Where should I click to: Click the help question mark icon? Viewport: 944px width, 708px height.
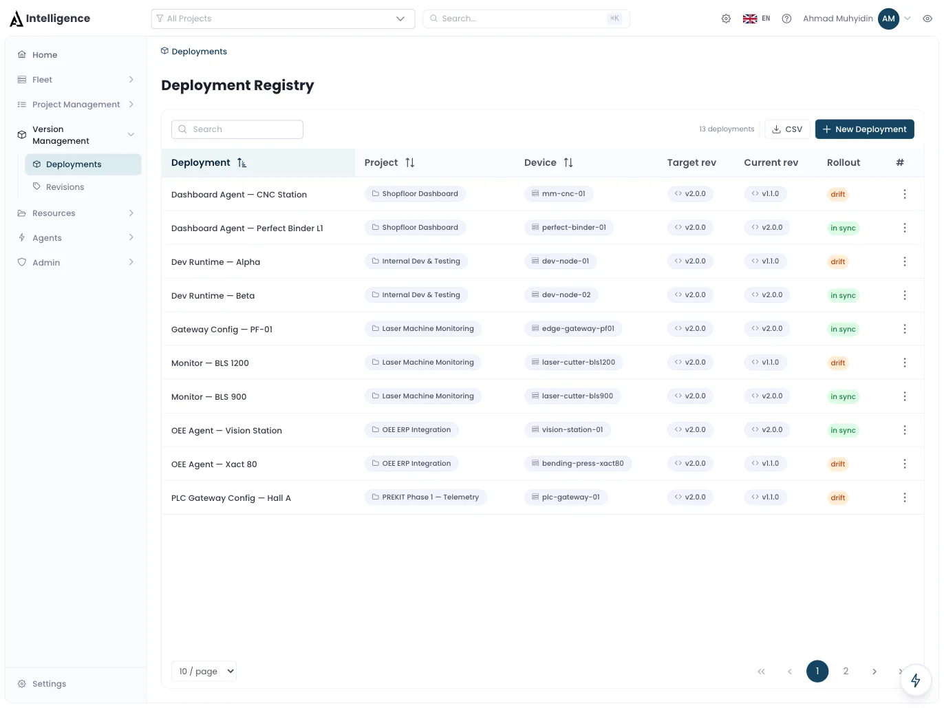click(x=786, y=19)
